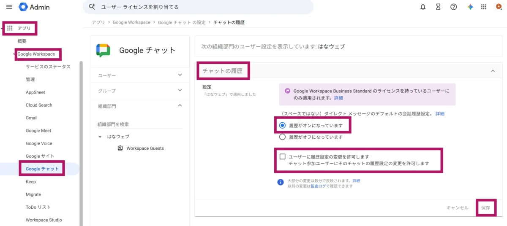Click the チャットの履歴 section title
The image size is (507, 226).
coord(222,71)
